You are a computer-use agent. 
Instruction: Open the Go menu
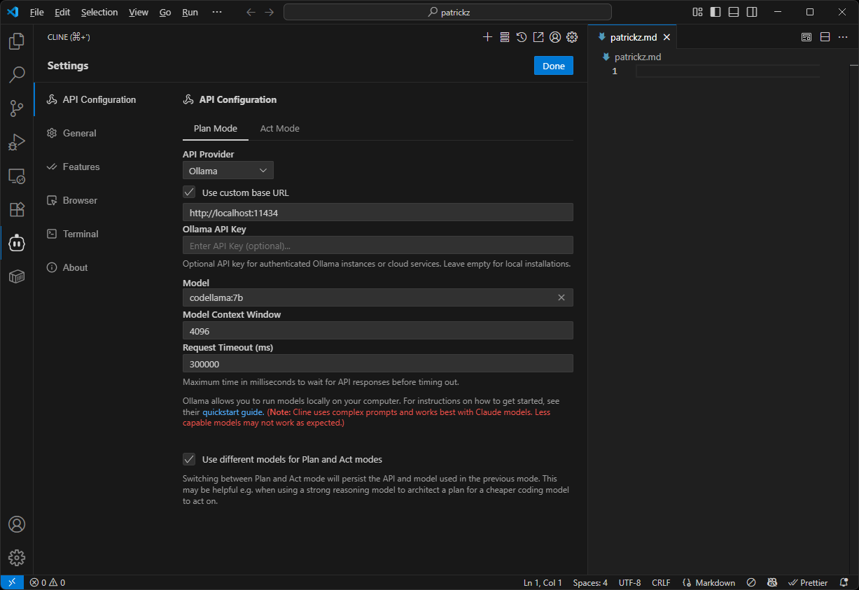(165, 12)
